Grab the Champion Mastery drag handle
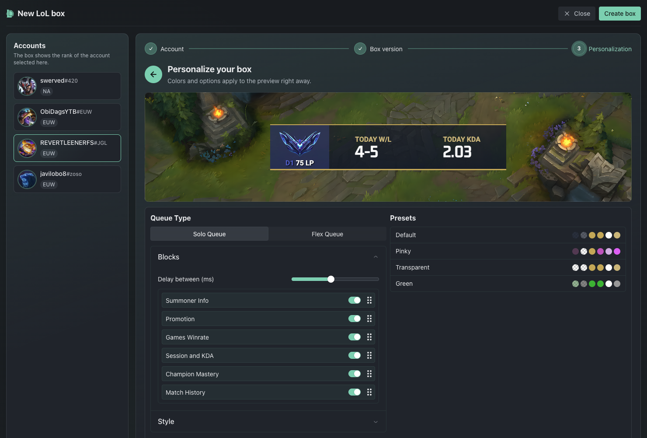The height and width of the screenshot is (438, 647). (x=369, y=374)
